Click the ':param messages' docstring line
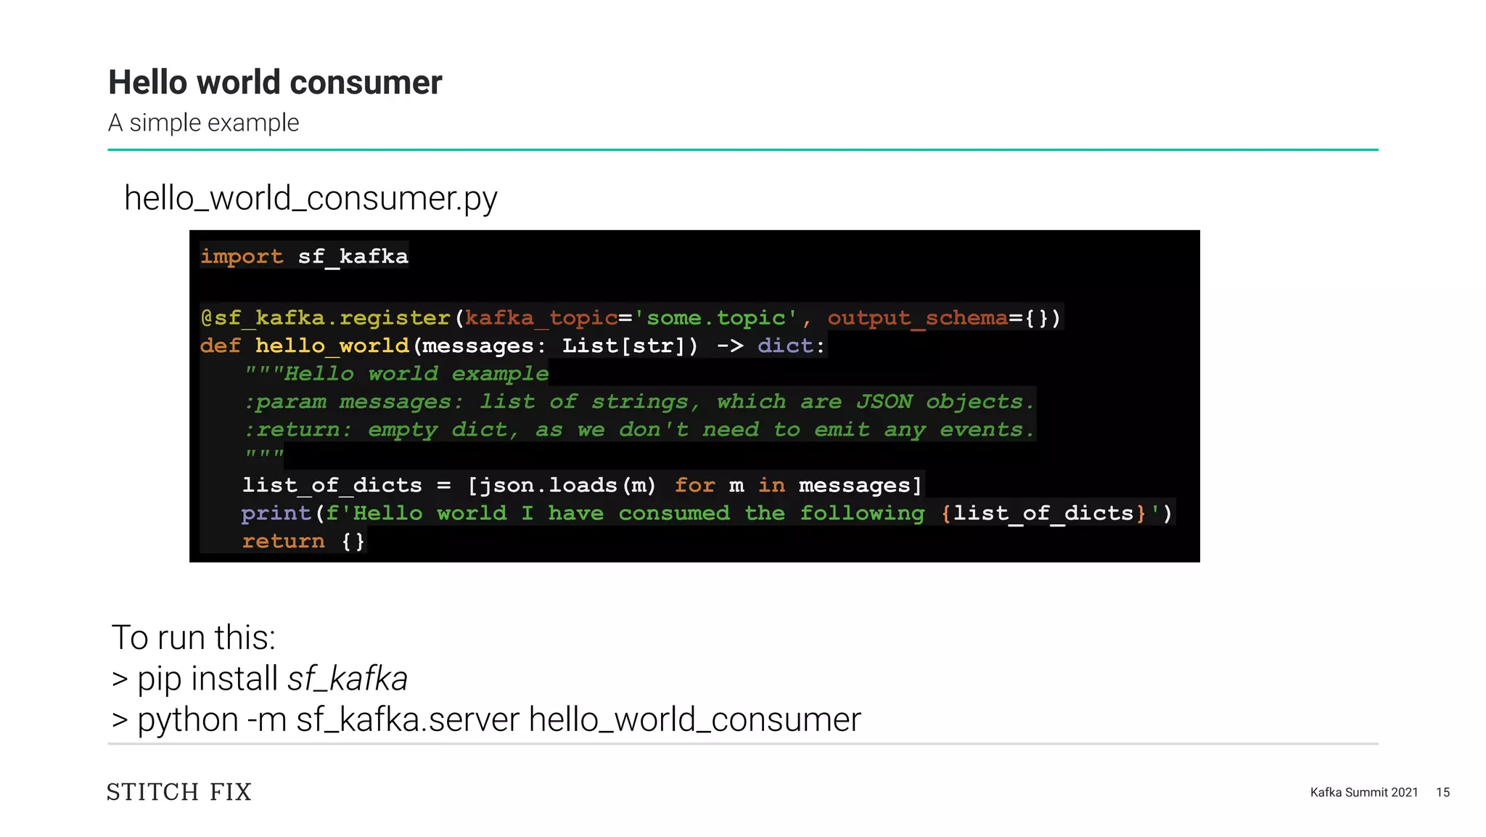Image resolution: width=1486 pixels, height=837 pixels. click(x=639, y=401)
